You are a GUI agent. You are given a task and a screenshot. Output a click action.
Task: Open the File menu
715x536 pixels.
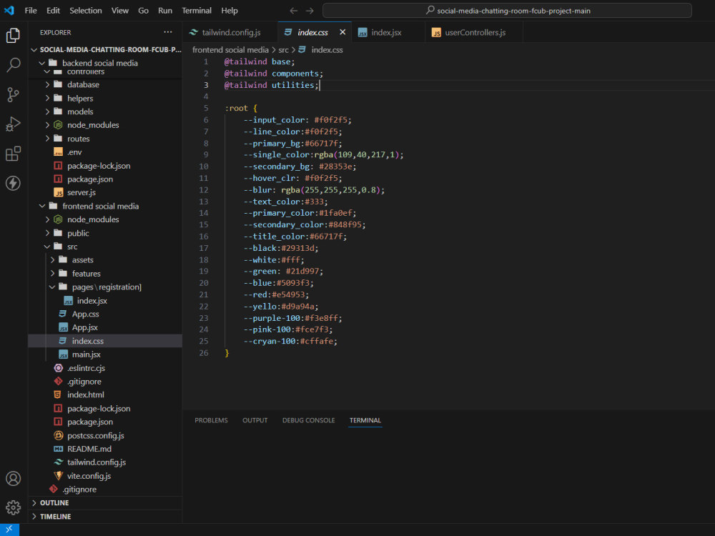pos(31,11)
